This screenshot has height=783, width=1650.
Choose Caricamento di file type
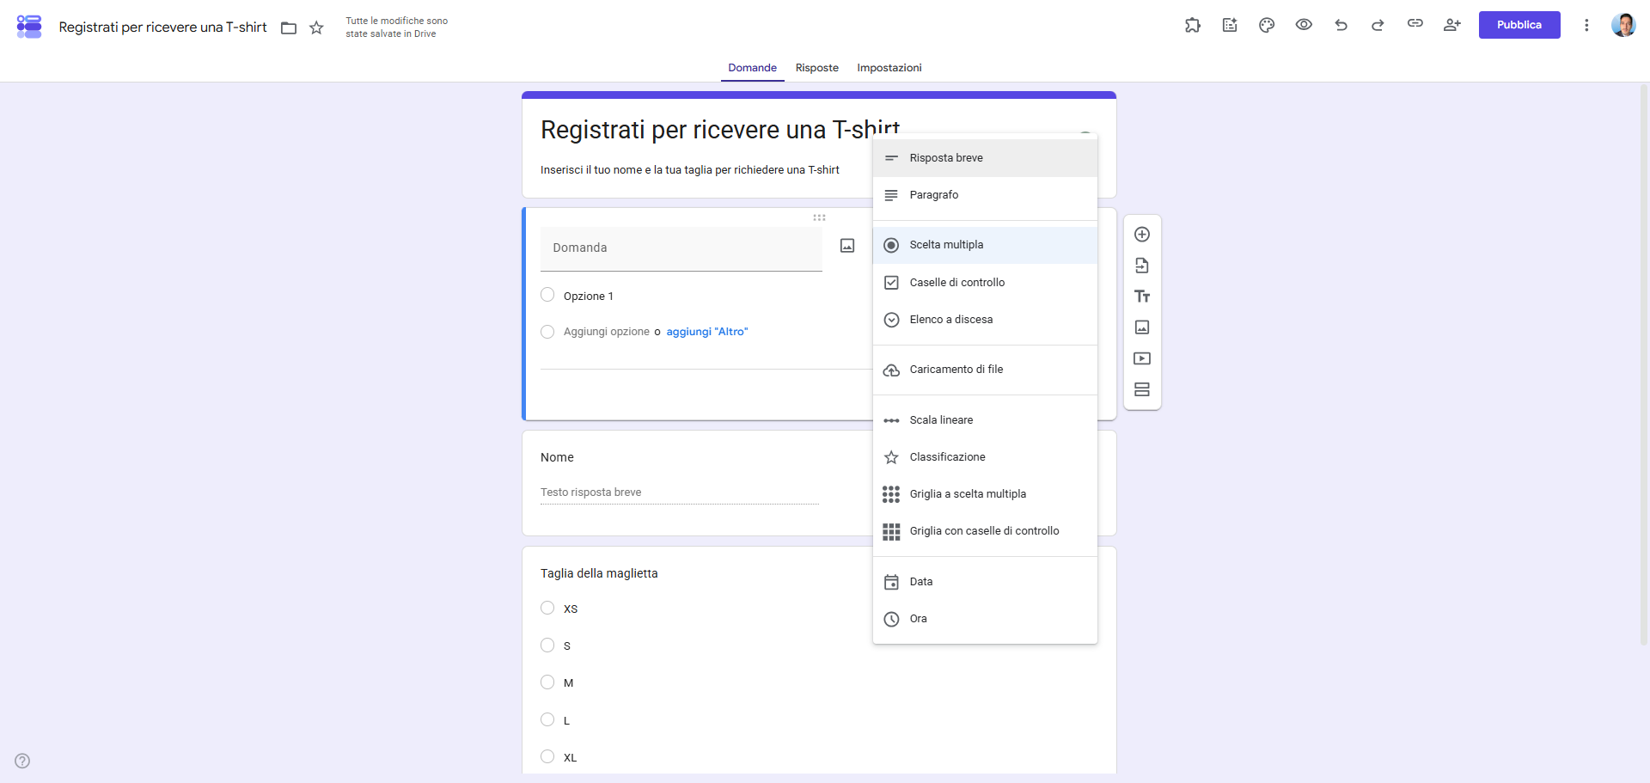point(985,370)
